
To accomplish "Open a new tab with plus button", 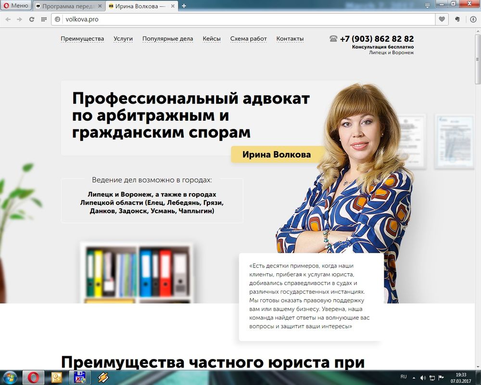I will 184,6.
